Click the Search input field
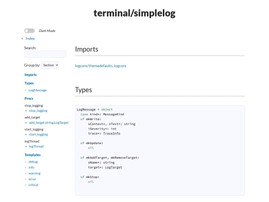Image resolution: width=269 pixels, height=202 pixels. point(45,54)
